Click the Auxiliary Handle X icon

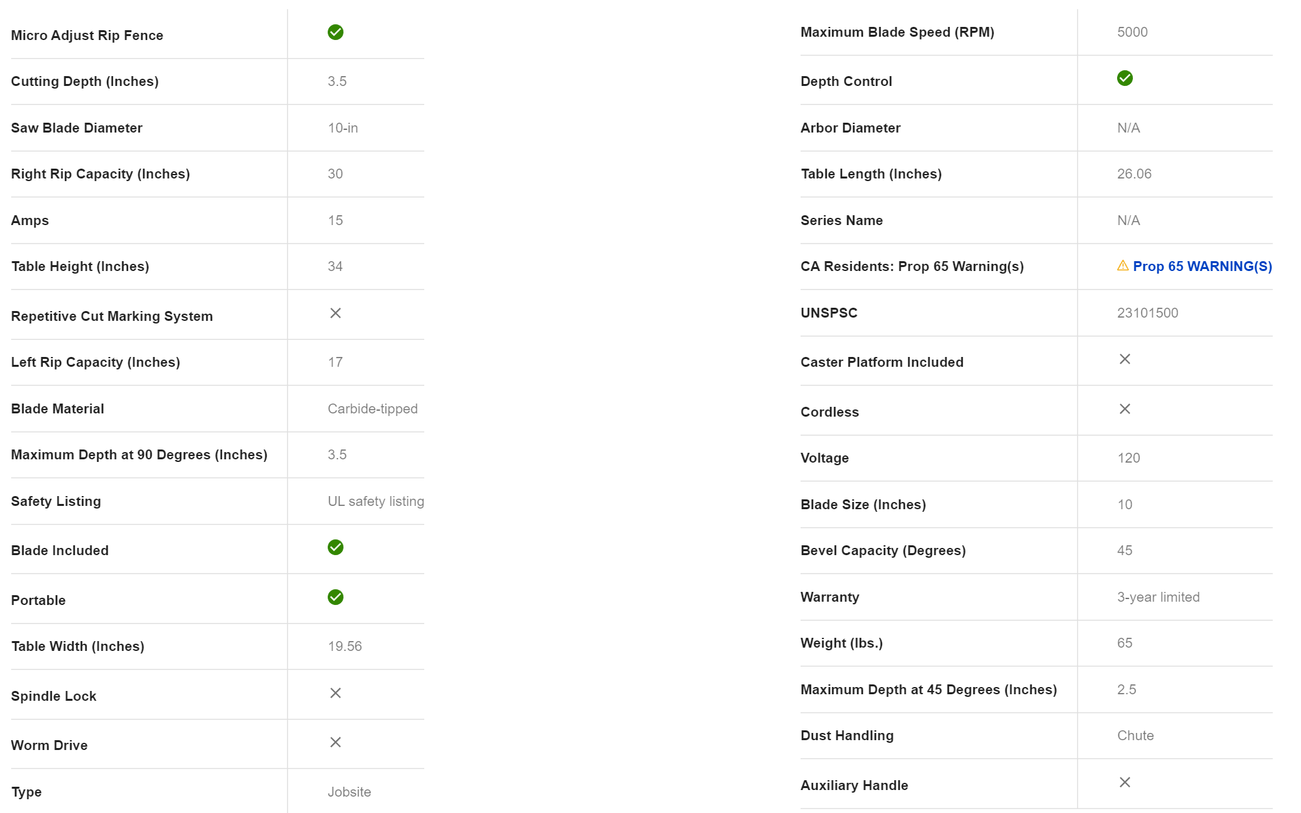[x=1125, y=782]
